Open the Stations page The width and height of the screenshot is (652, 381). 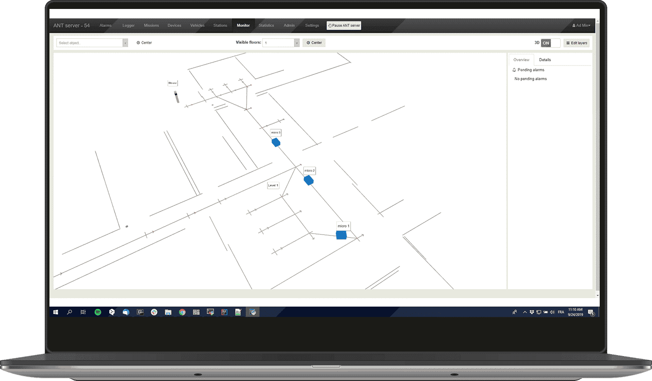coord(220,25)
